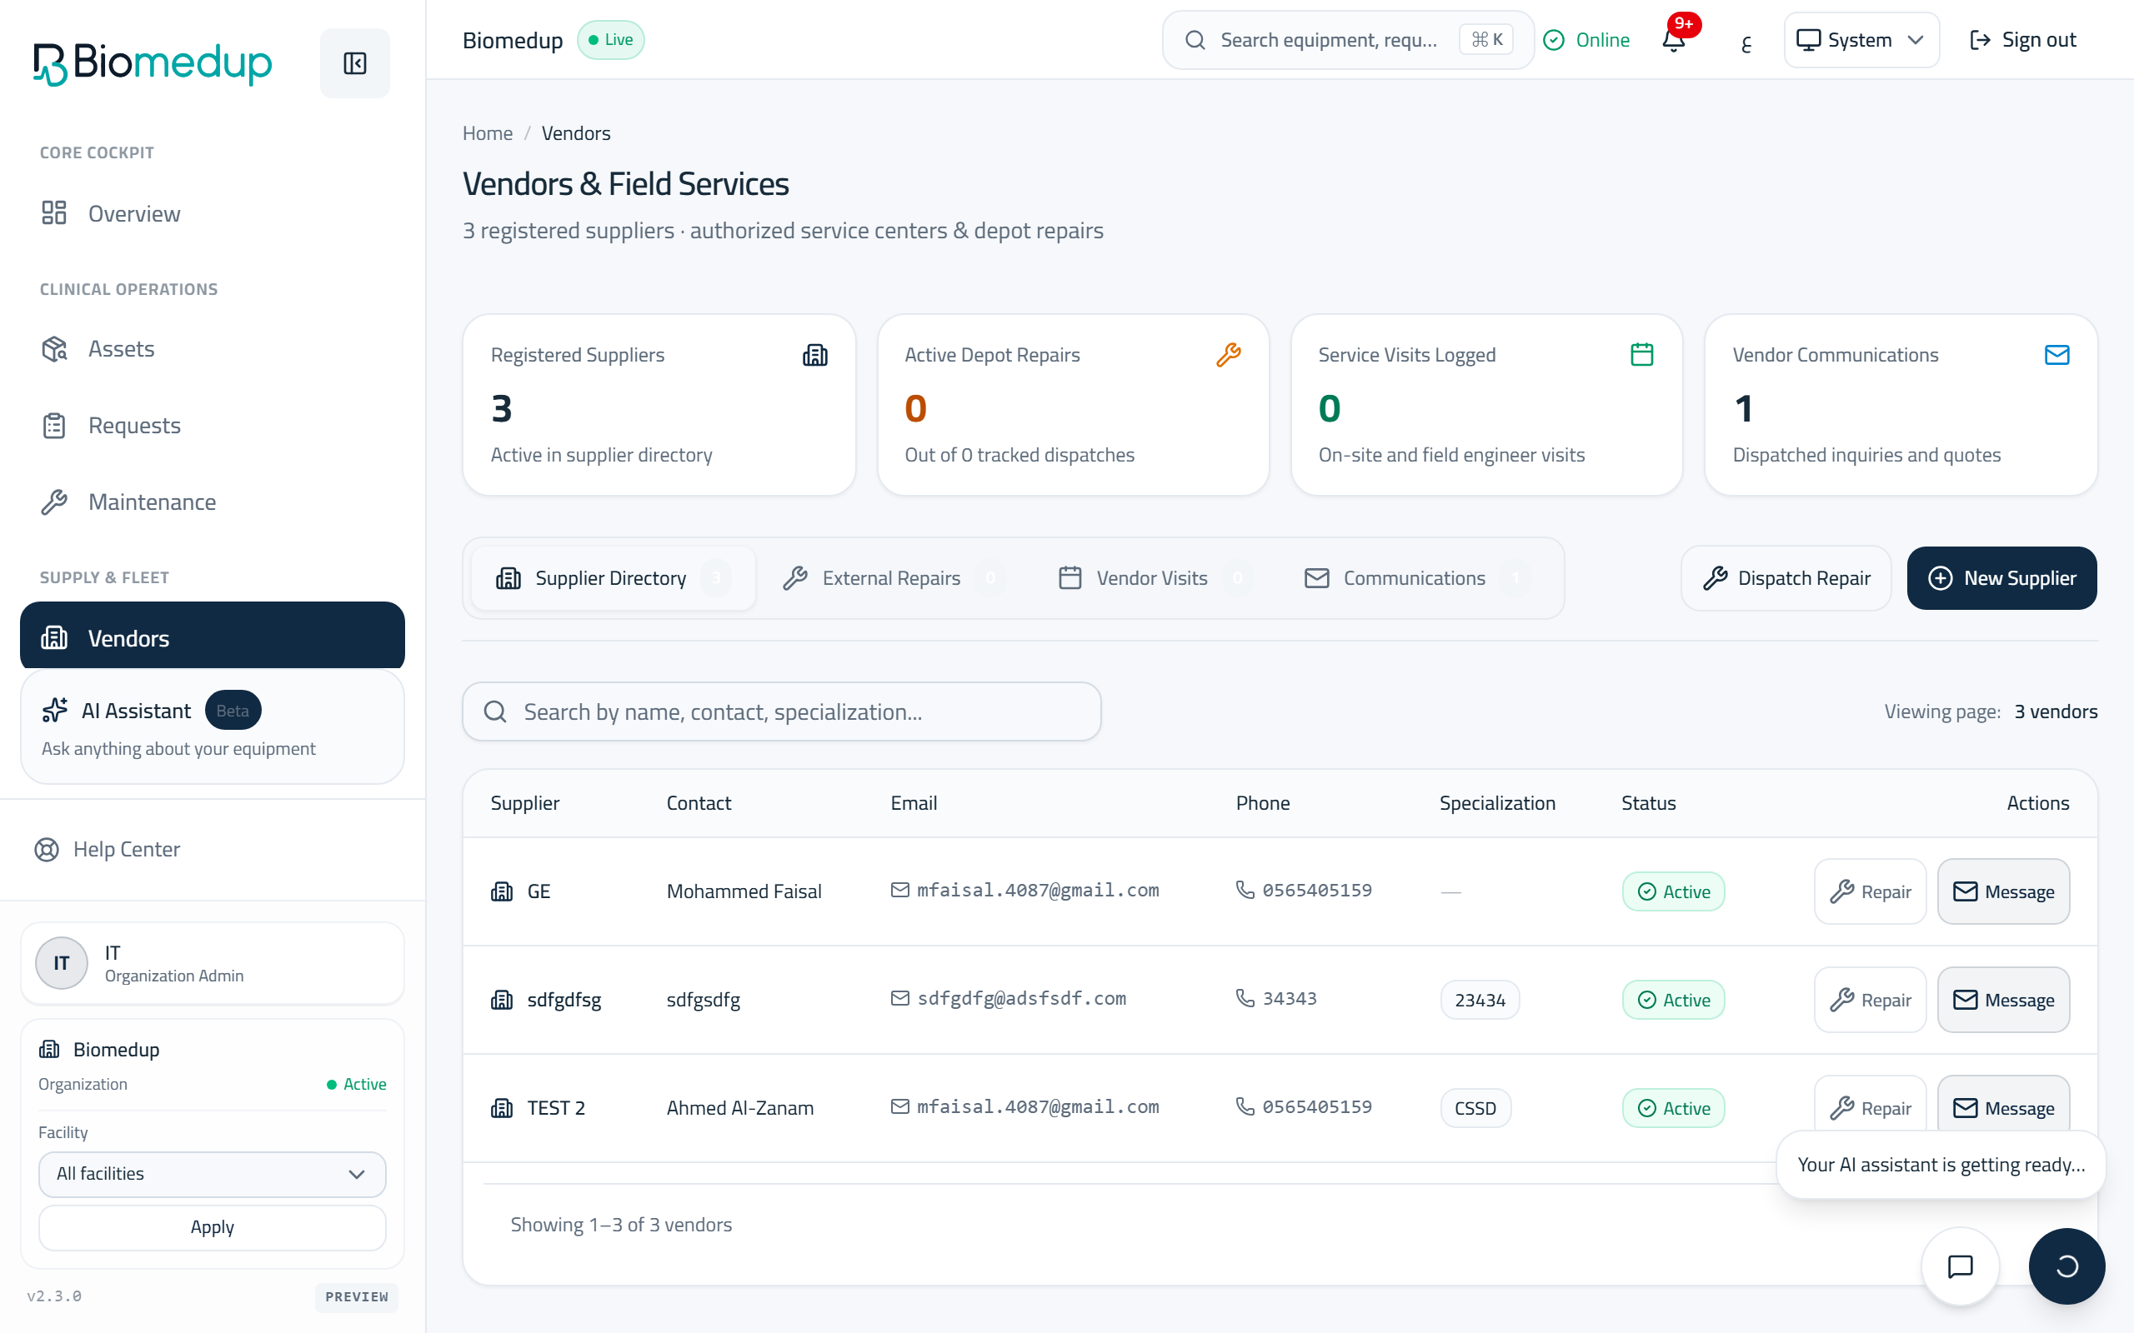Open Requests in the sidebar
The height and width of the screenshot is (1333, 2134).
(212, 426)
